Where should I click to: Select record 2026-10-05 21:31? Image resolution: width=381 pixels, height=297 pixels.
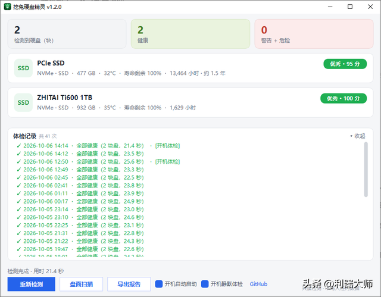coord(80,233)
